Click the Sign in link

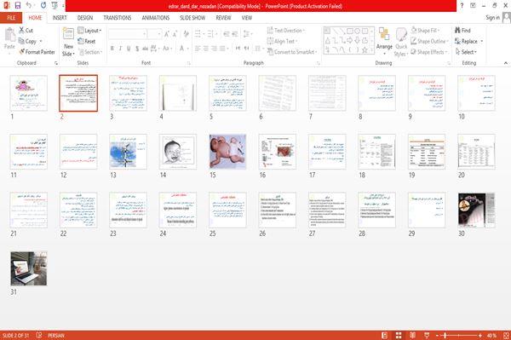click(492, 18)
